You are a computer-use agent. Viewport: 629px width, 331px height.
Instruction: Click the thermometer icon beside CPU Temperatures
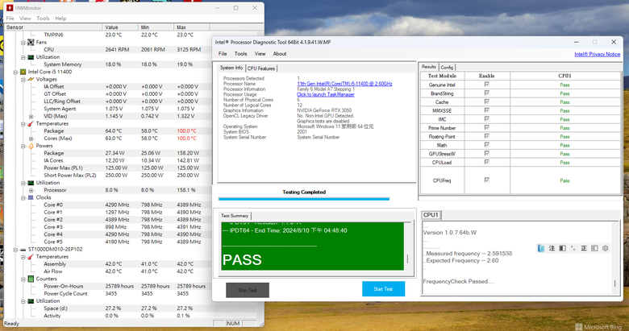(x=31, y=124)
